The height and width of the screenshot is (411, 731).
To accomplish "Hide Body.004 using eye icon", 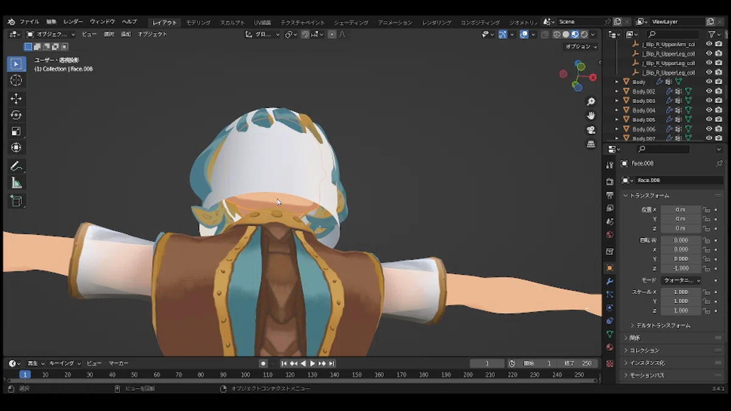I will click(x=709, y=110).
